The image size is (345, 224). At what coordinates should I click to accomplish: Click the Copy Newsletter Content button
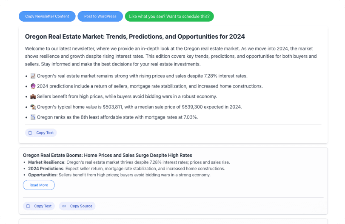(47, 17)
